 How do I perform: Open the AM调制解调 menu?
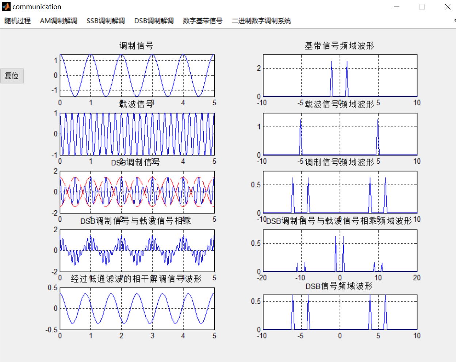click(58, 21)
